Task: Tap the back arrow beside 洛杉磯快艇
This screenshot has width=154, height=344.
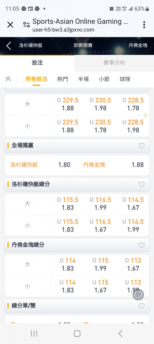Action: [9, 46]
